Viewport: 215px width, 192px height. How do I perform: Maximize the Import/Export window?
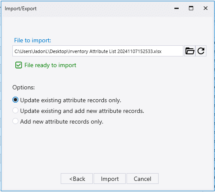click(x=191, y=9)
